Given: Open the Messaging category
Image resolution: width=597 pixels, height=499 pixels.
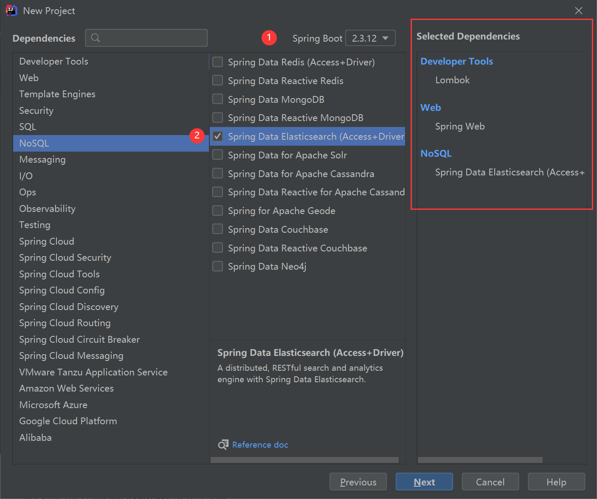Looking at the screenshot, I should (x=111, y=159).
